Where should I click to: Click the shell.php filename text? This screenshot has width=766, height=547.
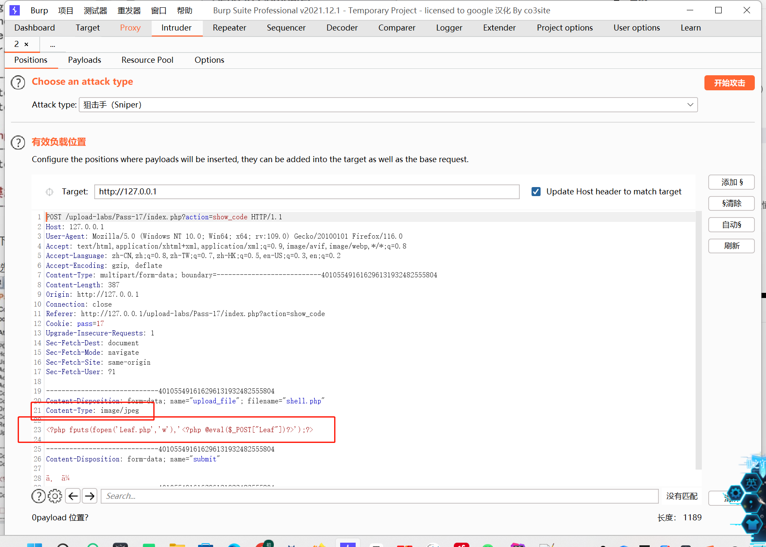click(x=304, y=401)
